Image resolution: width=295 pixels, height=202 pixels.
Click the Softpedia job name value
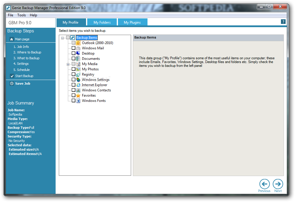[15, 114]
